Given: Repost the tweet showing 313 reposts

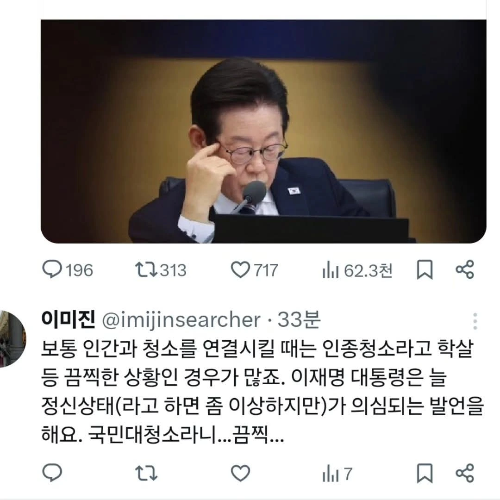Looking at the screenshot, I should click(161, 270).
